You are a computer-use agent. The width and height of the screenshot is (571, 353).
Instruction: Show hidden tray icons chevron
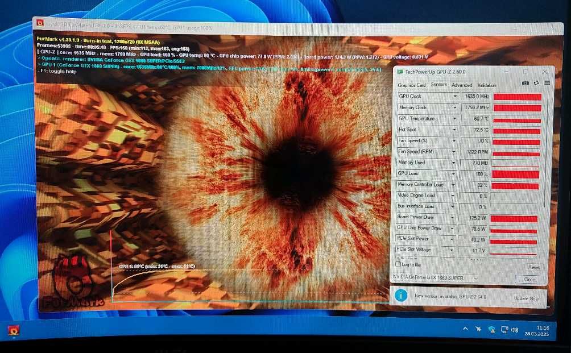(x=465, y=329)
